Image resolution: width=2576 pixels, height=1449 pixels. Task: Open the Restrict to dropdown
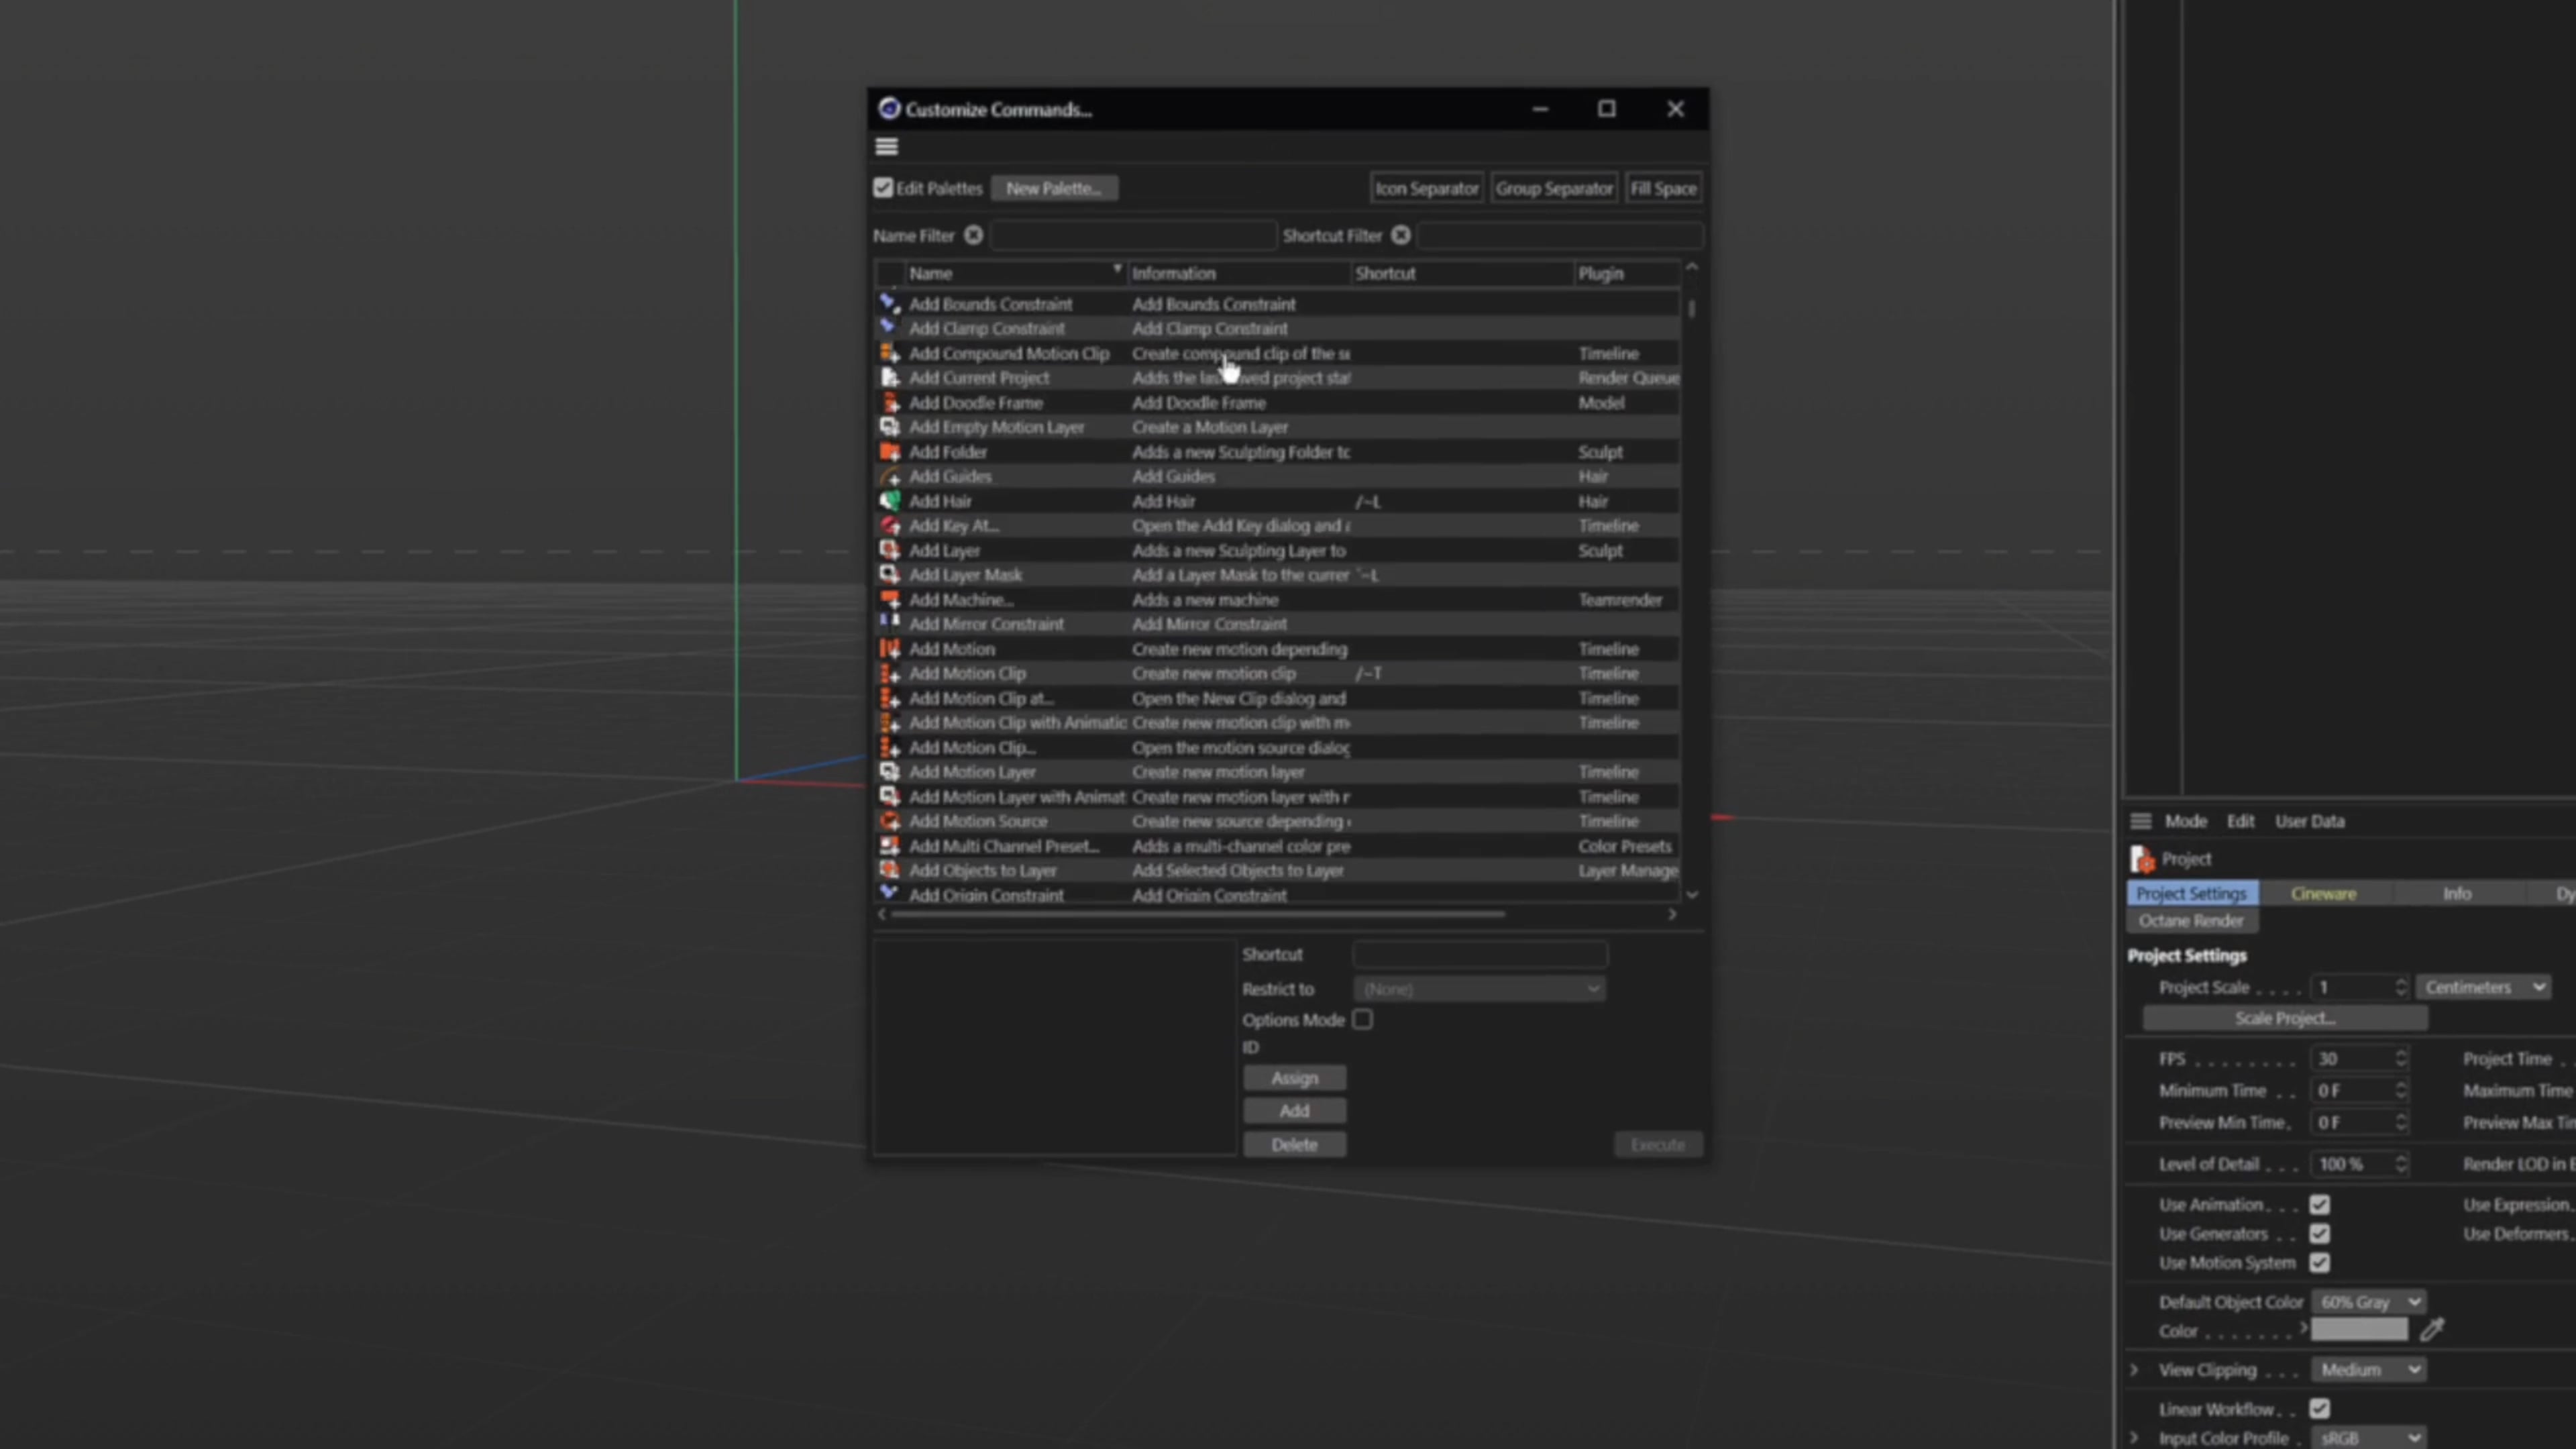[x=1479, y=988]
